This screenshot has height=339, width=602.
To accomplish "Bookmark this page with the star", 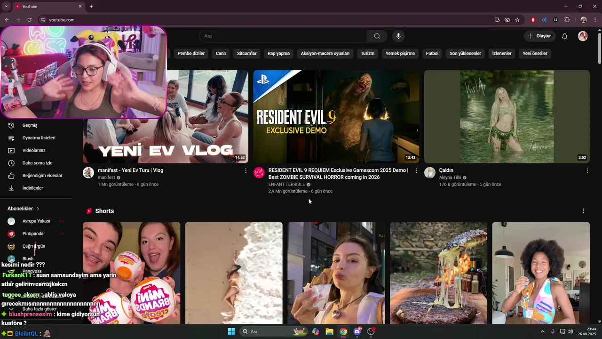I will 517,20.
